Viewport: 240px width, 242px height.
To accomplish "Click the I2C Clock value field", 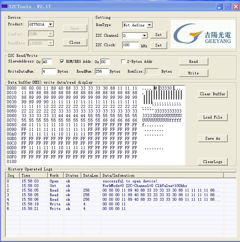I will [x=131, y=45].
